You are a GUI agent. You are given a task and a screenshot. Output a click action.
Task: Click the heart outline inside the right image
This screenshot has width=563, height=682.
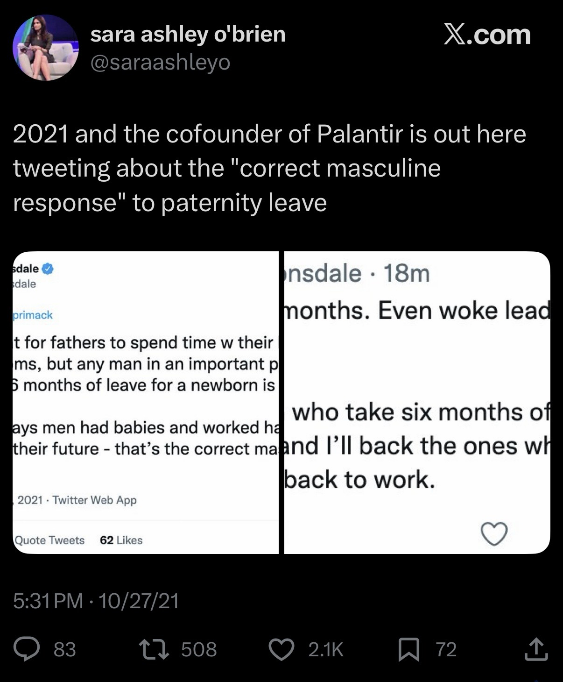(494, 534)
